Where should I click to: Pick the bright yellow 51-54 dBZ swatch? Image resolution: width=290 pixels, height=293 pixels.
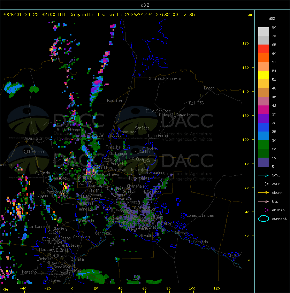[264, 75]
